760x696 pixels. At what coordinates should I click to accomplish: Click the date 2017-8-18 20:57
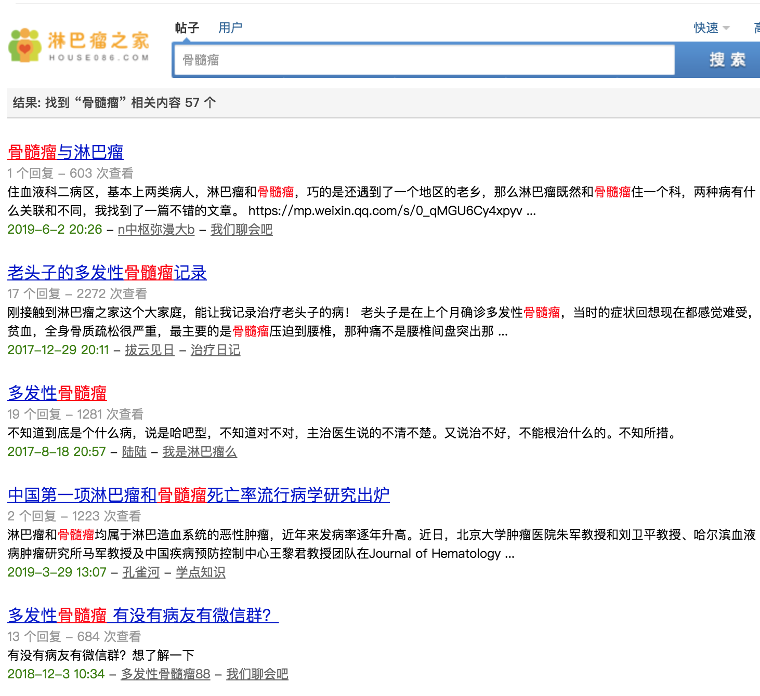click(x=57, y=452)
